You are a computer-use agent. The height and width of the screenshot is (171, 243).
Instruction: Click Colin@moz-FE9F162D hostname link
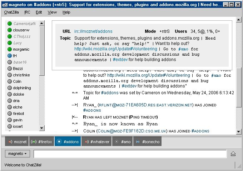click(132, 131)
